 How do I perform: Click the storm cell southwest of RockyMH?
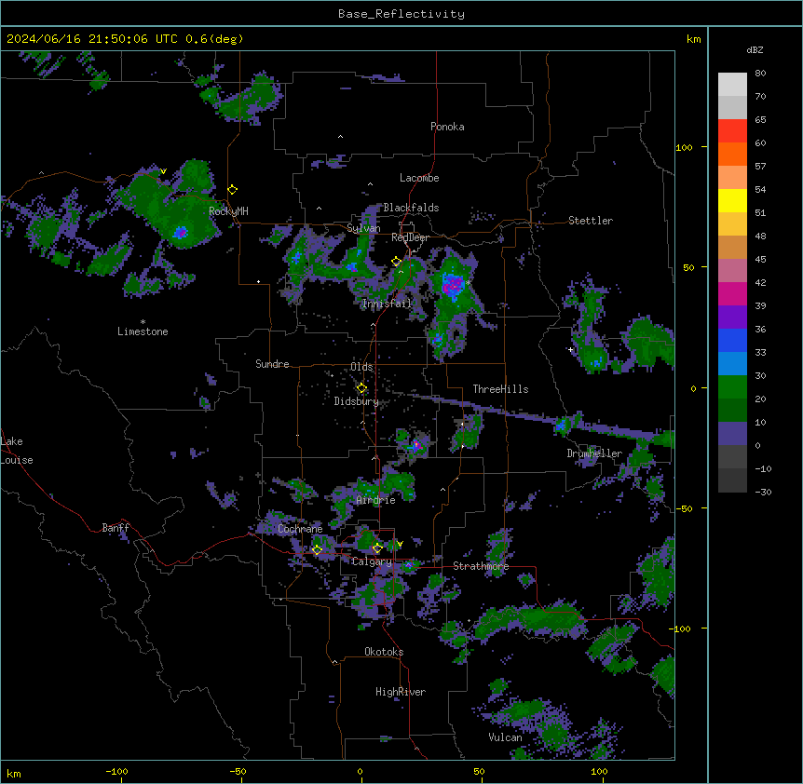tap(181, 233)
